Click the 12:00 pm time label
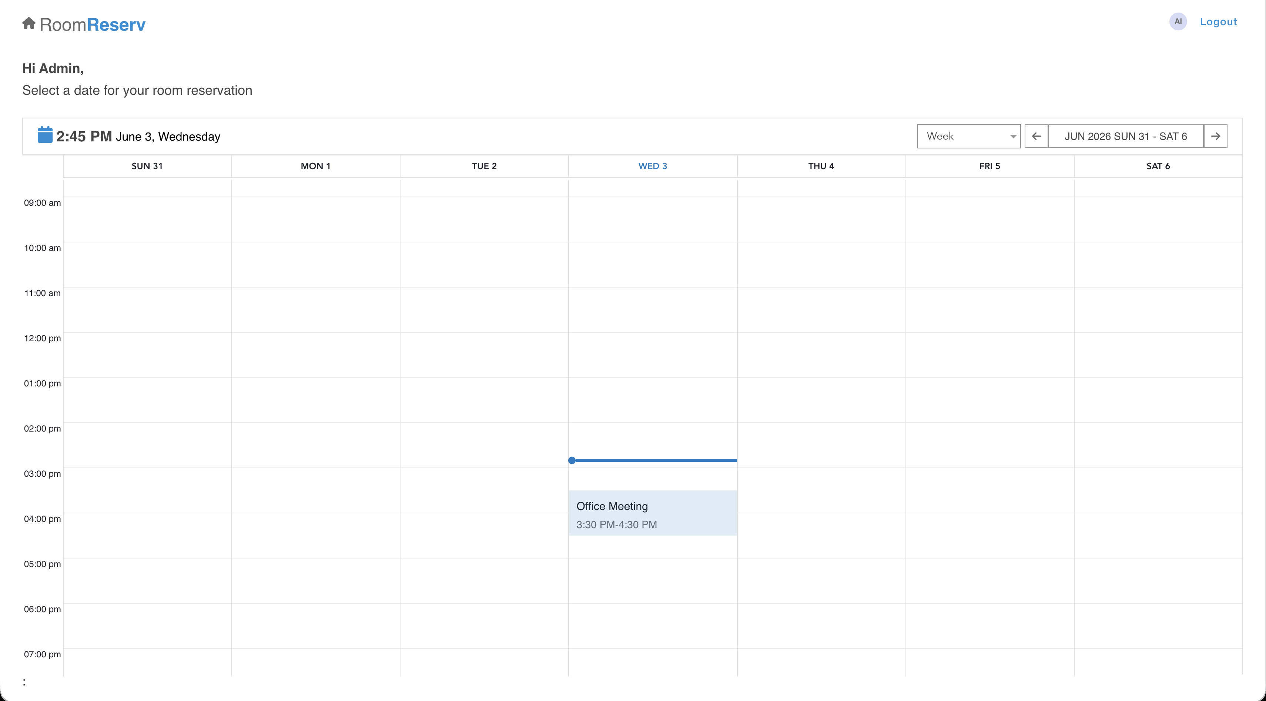The height and width of the screenshot is (701, 1266). click(x=42, y=338)
